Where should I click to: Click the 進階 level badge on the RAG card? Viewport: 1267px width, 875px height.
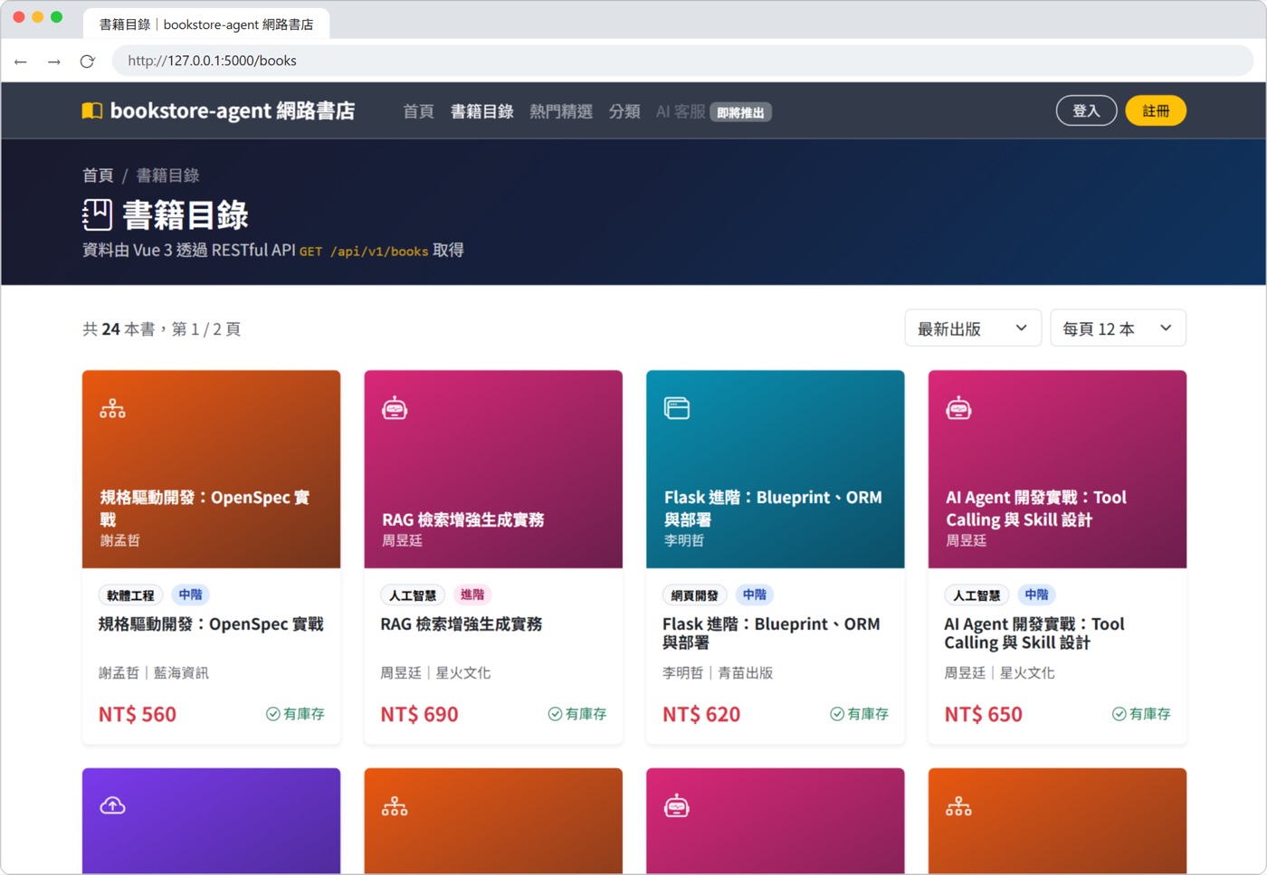tap(472, 594)
